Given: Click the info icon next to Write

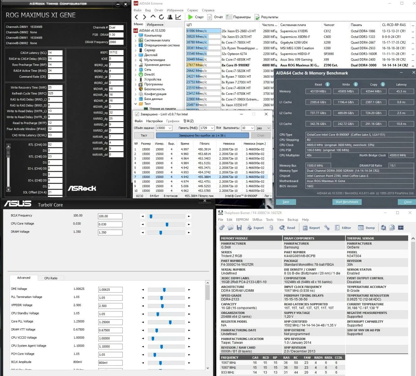Looking at the screenshot, I should (356, 84).
